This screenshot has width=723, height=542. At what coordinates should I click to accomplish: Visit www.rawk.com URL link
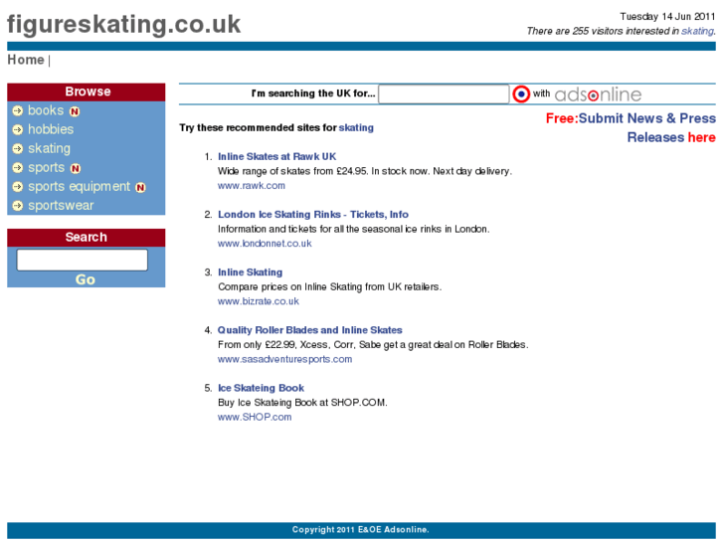pos(252,186)
